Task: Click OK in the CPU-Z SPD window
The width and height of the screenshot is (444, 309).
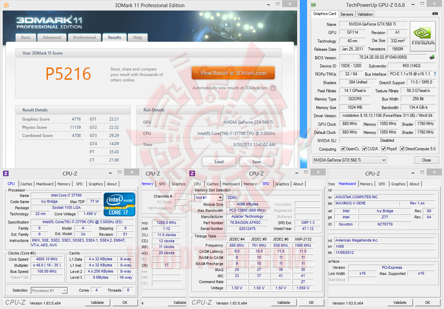Action: point(311,303)
